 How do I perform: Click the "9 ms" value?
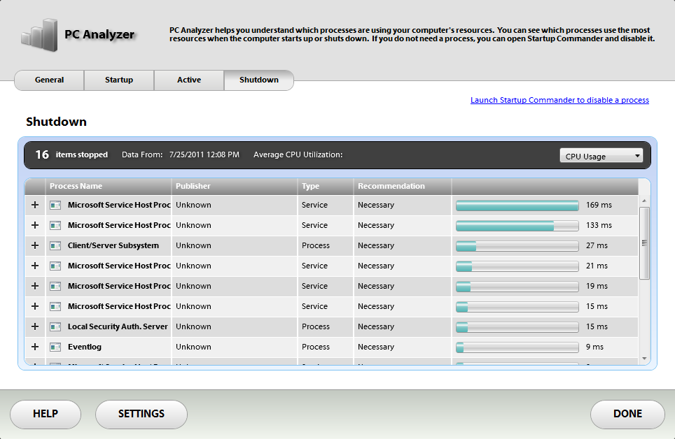coord(594,347)
